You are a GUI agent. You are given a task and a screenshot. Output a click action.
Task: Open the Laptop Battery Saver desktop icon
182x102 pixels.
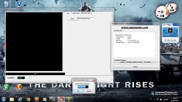click(19, 89)
